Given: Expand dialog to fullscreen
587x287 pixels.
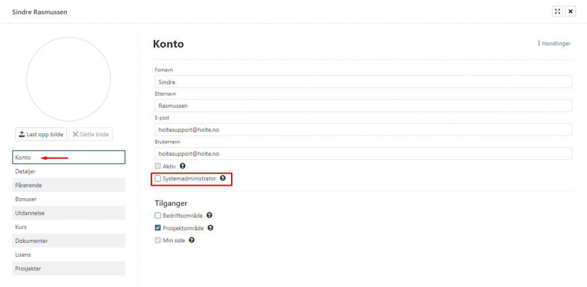Looking at the screenshot, I should click(x=557, y=11).
